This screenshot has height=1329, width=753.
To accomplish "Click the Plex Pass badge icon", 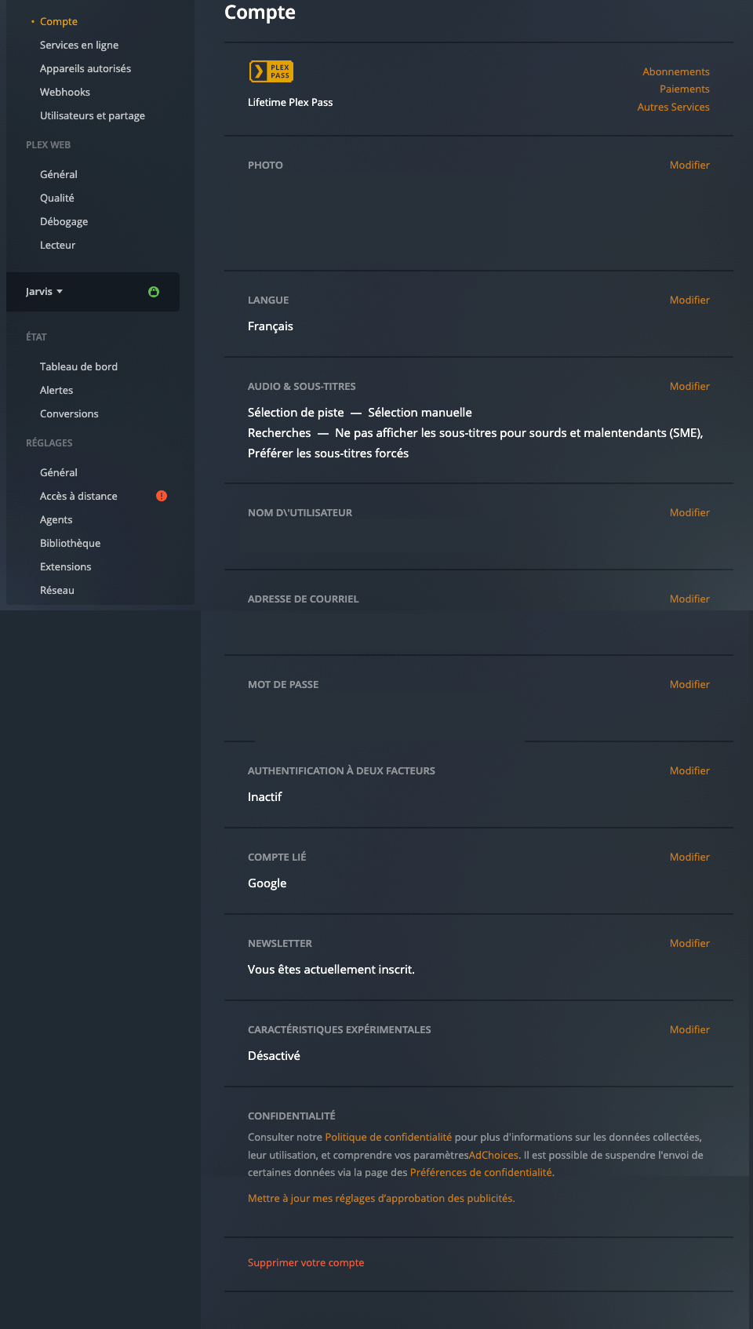I will click(x=271, y=71).
